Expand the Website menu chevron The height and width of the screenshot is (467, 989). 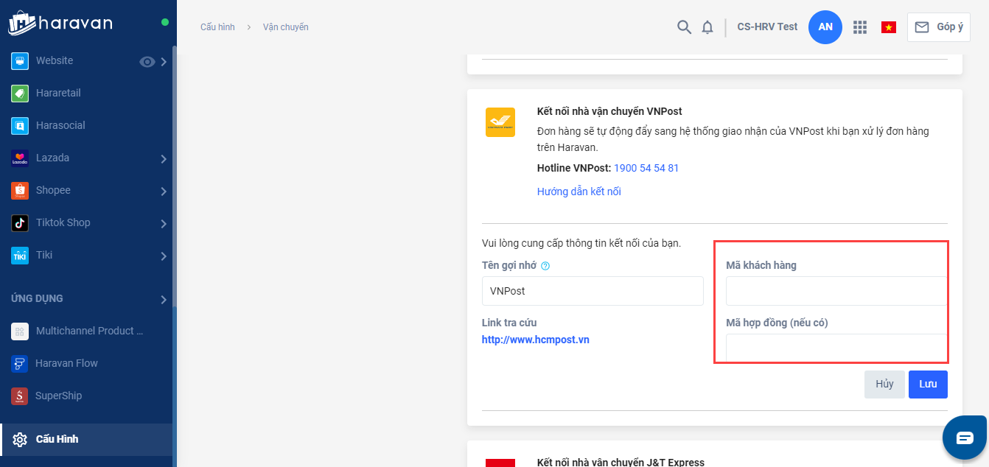pos(164,62)
